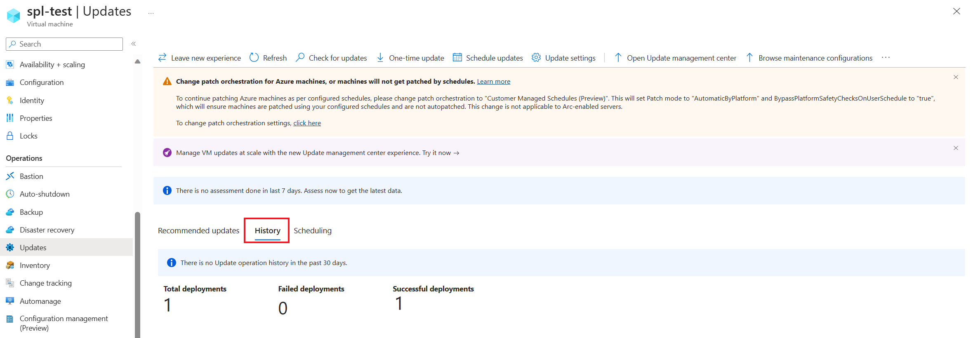
Task: Click the sidebar scroll up arrow
Action: pos(138,62)
